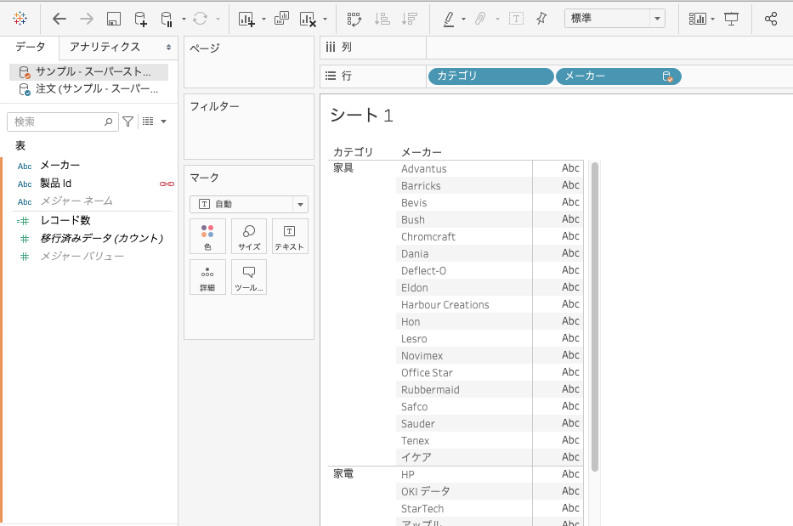
Task: Select the OKI データ row label
Action: point(425,491)
